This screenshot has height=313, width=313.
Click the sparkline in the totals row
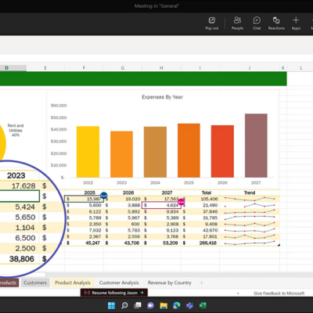[250, 243]
